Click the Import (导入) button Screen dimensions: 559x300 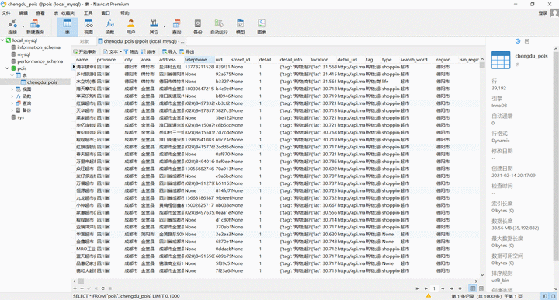170,52
